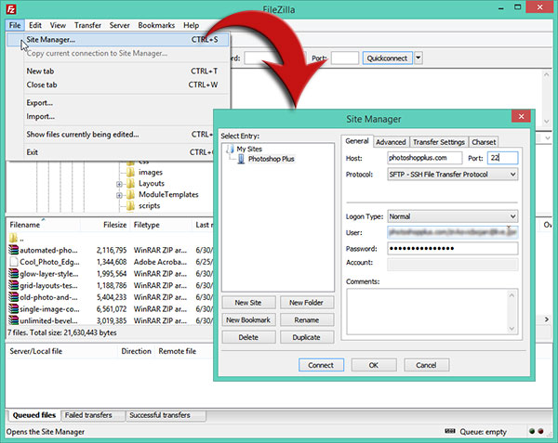Switch to the Advanced tab
558x443 pixels.
pos(391,142)
